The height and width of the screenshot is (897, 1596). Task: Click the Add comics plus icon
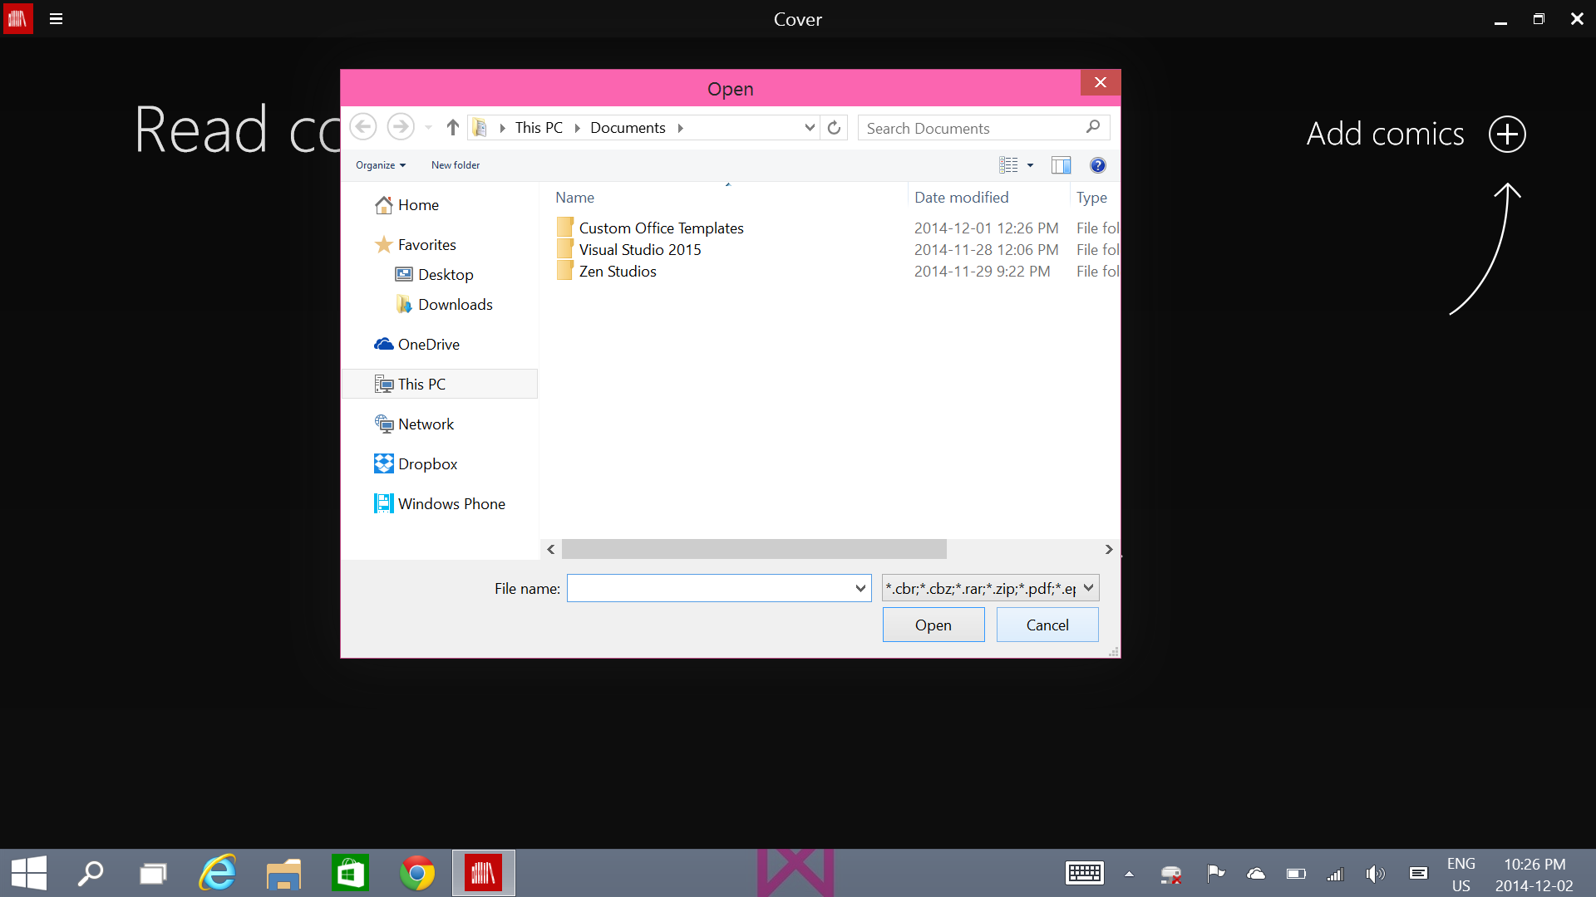[1506, 134]
